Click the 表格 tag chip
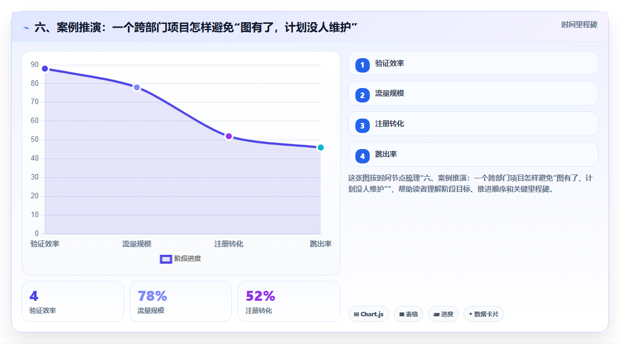 409,314
